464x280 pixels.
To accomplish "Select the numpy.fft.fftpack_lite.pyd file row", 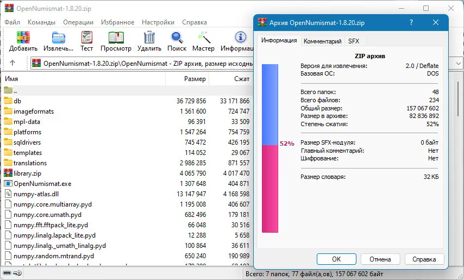I will [x=127, y=225].
